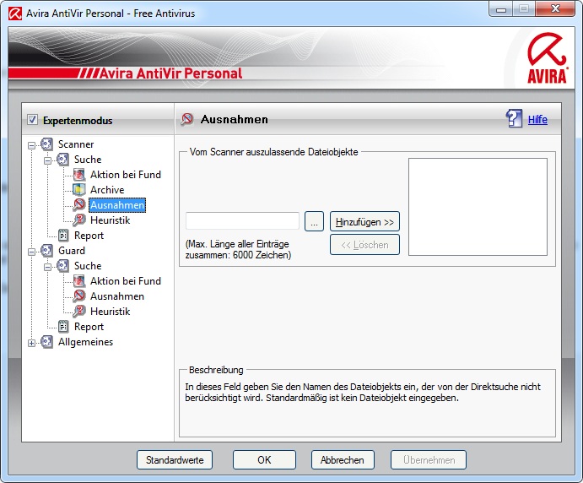Click the Abbrechen button
The width and height of the screenshot is (583, 483).
[x=343, y=460]
